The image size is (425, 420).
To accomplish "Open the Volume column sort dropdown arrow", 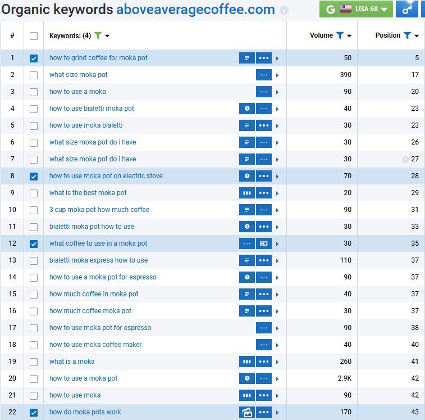I will 349,36.
